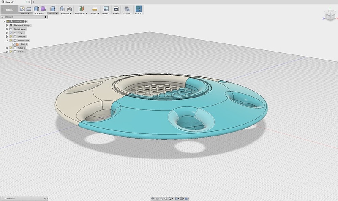
Task: Click the Orbit icon in navigation bar
Action: [153, 198]
